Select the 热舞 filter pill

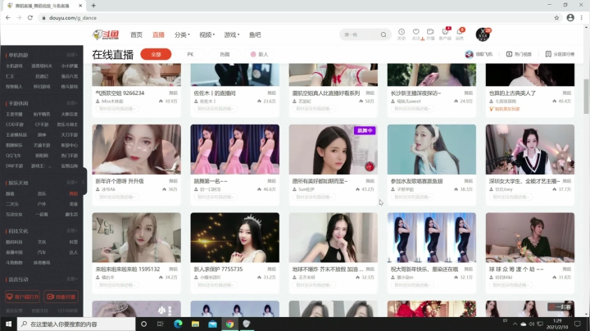[x=225, y=54]
